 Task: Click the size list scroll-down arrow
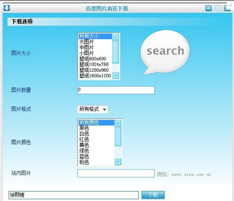[115, 75]
